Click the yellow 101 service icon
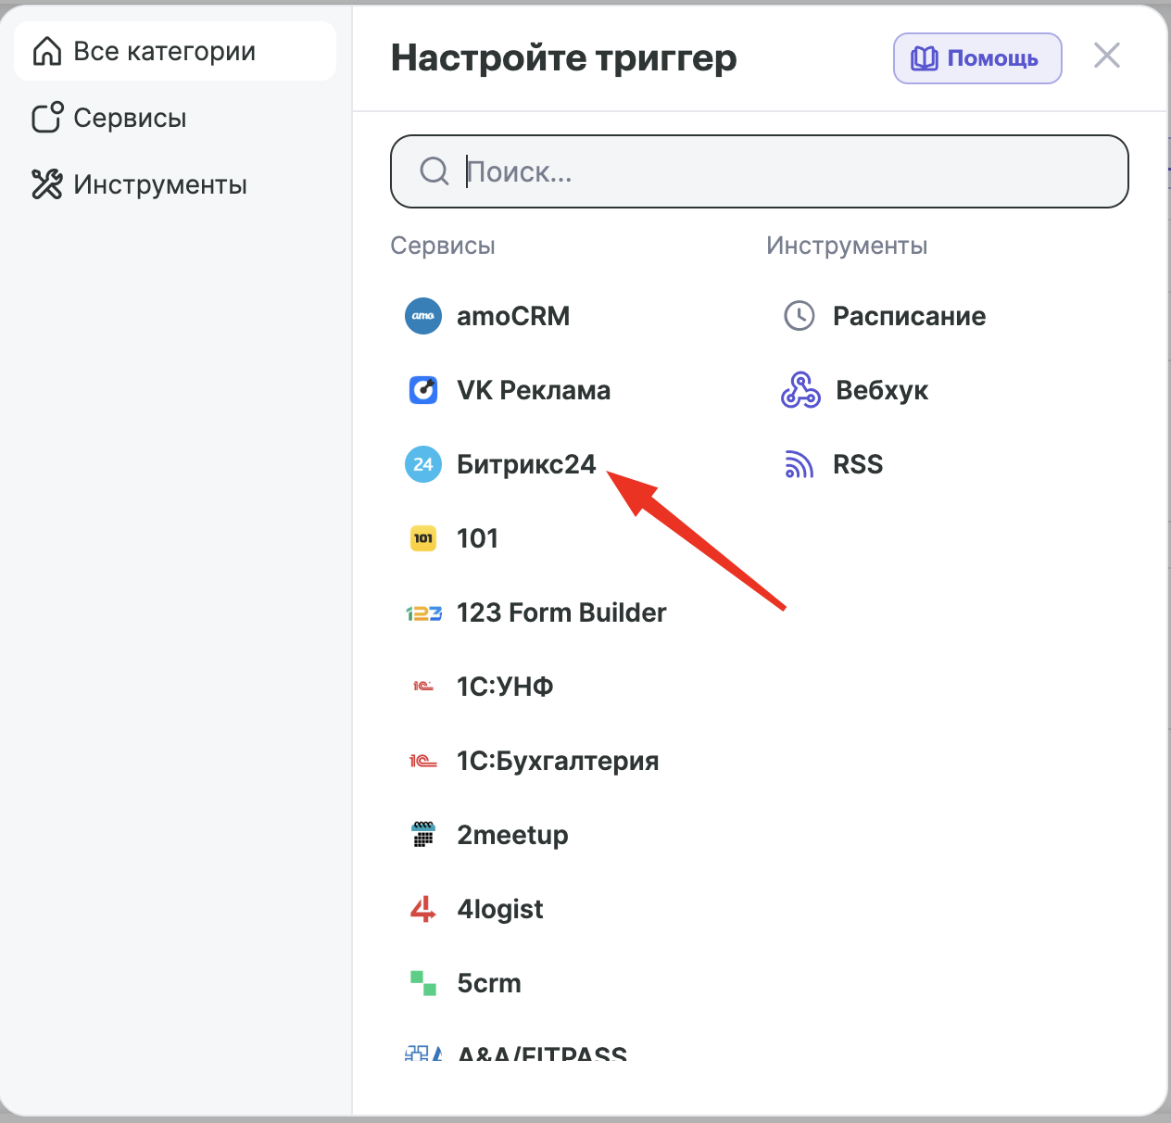1171x1123 pixels. click(x=423, y=538)
